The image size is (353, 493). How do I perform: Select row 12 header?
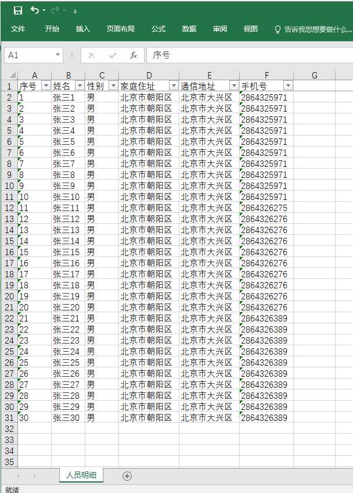pos(9,208)
